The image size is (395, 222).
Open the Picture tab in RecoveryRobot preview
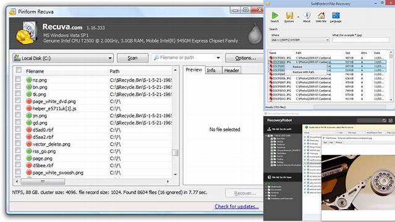point(339,142)
